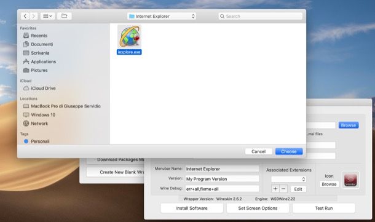Go forward with the right chevron button
375x222 pixels.
click(33, 16)
